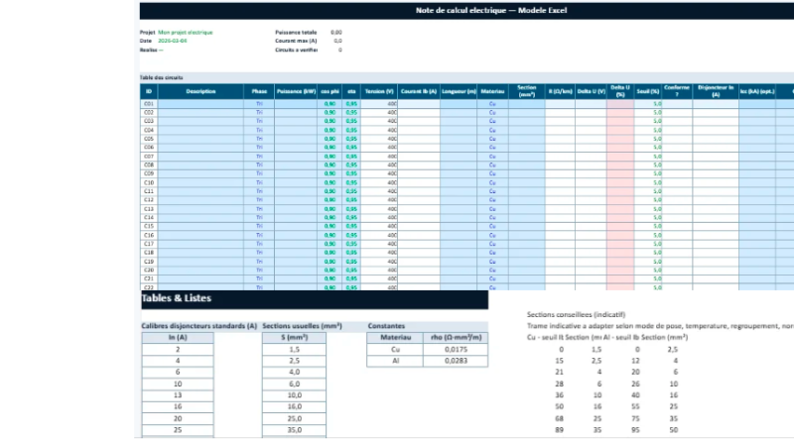Click the cos phi 0,90 cell in row C02
794x441 pixels.
point(330,112)
